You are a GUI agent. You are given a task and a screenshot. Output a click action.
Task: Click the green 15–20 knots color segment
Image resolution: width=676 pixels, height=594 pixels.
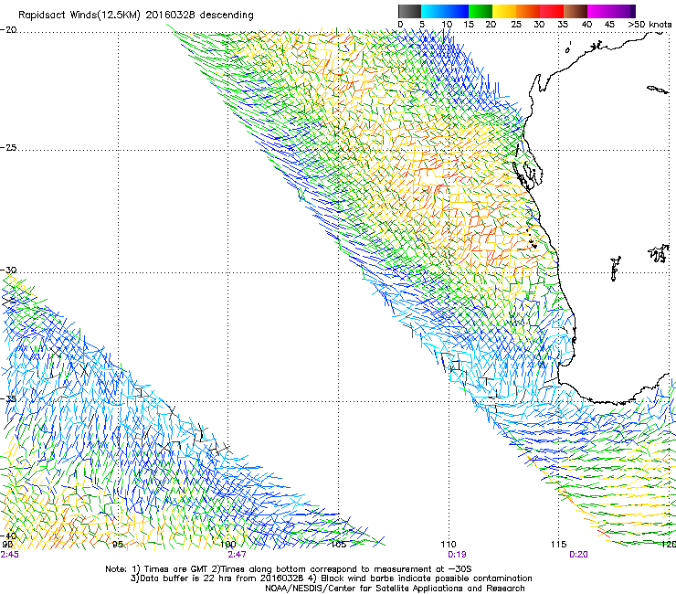481,11
